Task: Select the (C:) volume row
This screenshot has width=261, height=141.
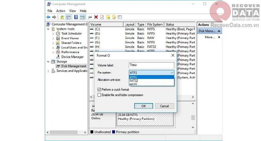Action: click(142, 29)
